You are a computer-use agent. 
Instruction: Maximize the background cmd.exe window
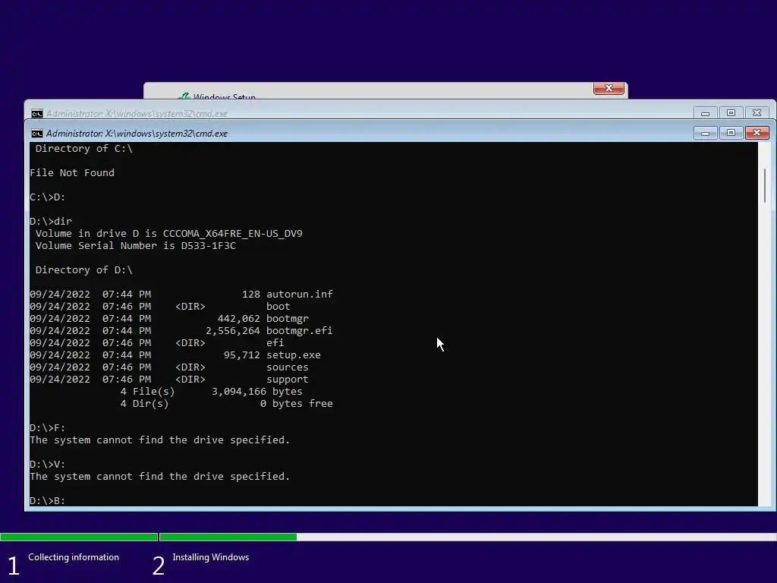[x=731, y=113]
